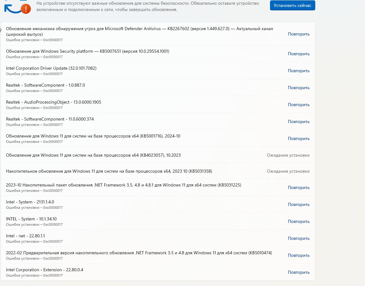This screenshot has width=365, height=286.
Task: Click the error code under the Defender Antivirus update
Action: point(34,40)
